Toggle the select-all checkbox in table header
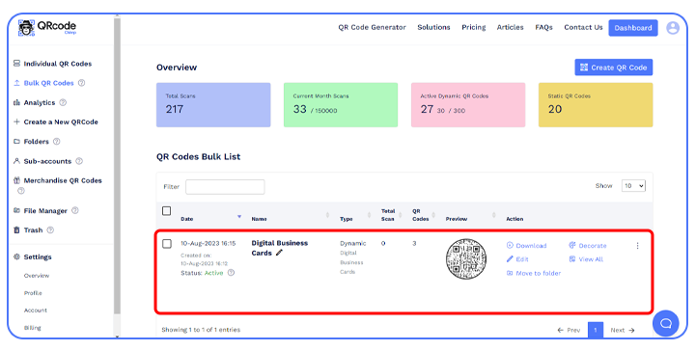The height and width of the screenshot is (351, 695). (x=167, y=210)
